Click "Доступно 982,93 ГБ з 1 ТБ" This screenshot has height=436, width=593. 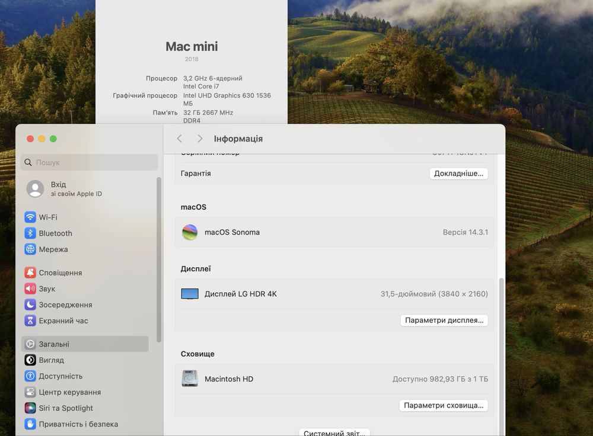tap(440, 379)
